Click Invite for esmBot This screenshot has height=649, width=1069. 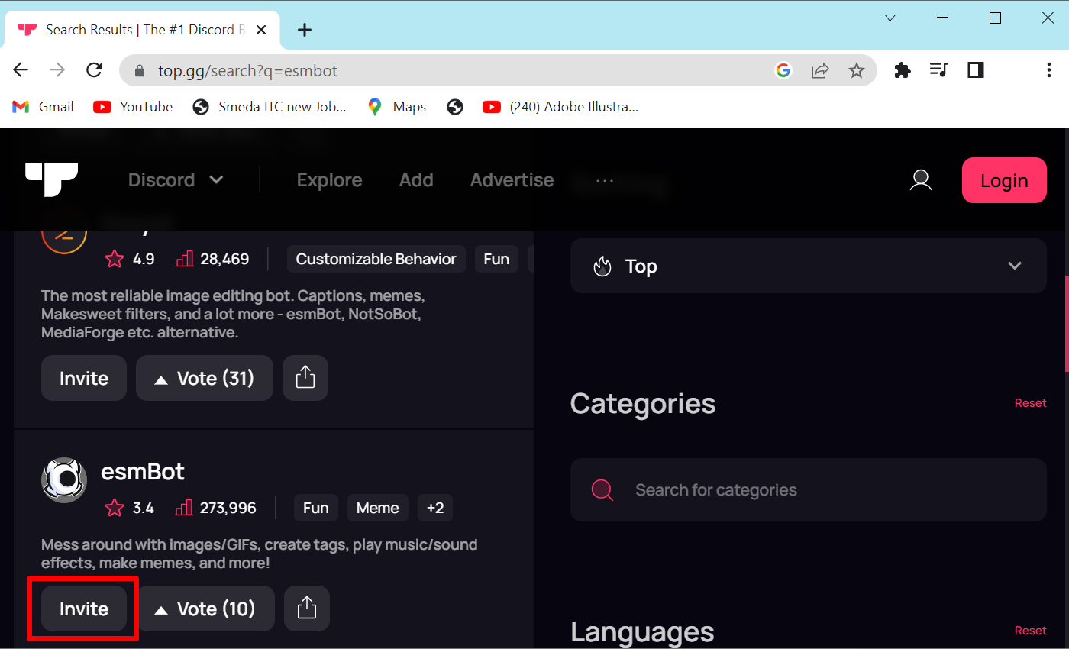[x=84, y=609]
